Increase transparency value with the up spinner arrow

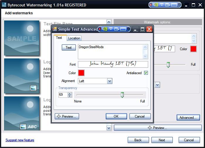click(70, 93)
